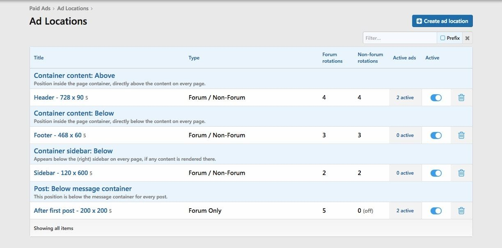
Task: Type in the Filter input field
Action: click(399, 38)
